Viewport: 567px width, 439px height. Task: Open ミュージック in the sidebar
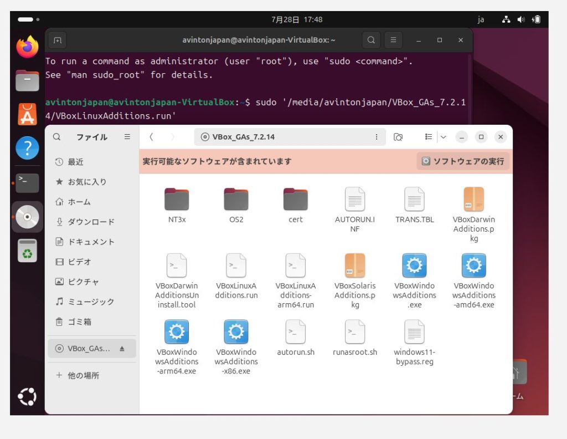[x=92, y=302]
